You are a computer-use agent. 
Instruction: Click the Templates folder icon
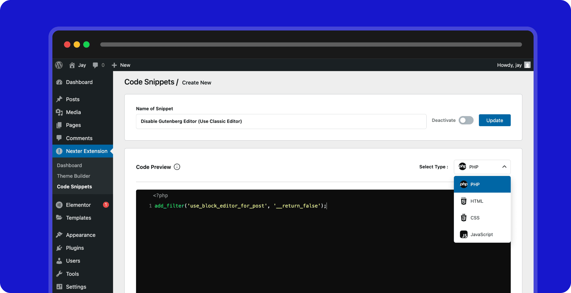tap(59, 218)
